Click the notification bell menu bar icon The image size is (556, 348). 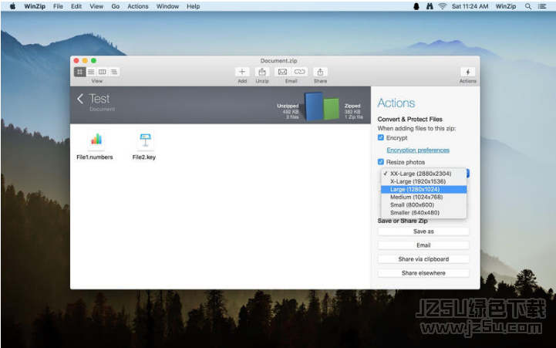(416, 6)
